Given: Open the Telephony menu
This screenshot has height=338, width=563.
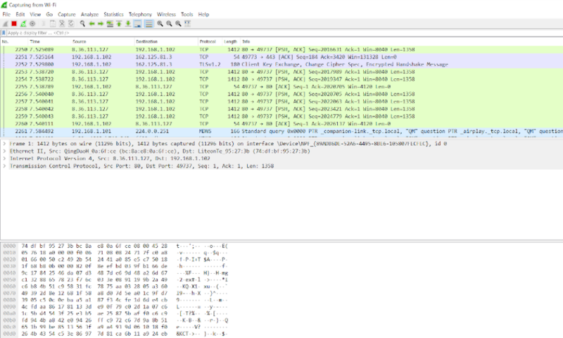Looking at the screenshot, I should point(140,14).
